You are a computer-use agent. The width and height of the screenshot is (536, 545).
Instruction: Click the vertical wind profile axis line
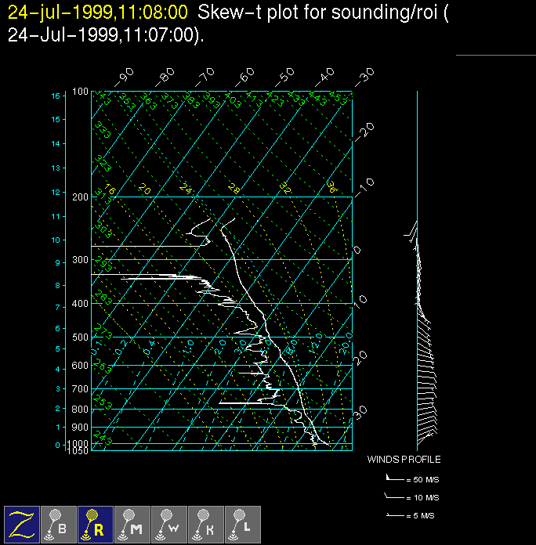[417, 266]
